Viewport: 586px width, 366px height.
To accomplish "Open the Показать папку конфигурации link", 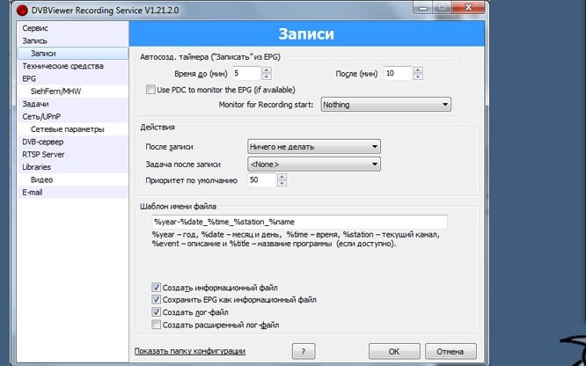I will (x=189, y=351).
